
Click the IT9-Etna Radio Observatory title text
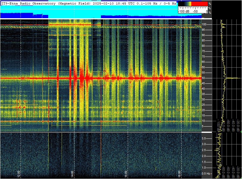[28, 4]
